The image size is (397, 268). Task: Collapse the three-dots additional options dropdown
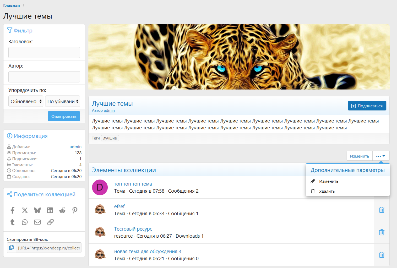(381, 156)
